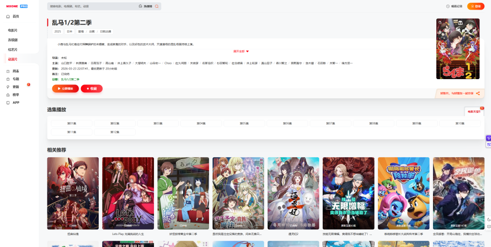The width and height of the screenshot is (491, 247).
Task: Click the 爱情 genre tag
Action: (81, 32)
